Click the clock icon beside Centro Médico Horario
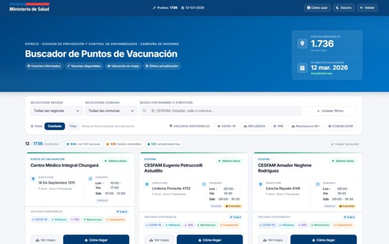389x244 pixels. [91, 179]
